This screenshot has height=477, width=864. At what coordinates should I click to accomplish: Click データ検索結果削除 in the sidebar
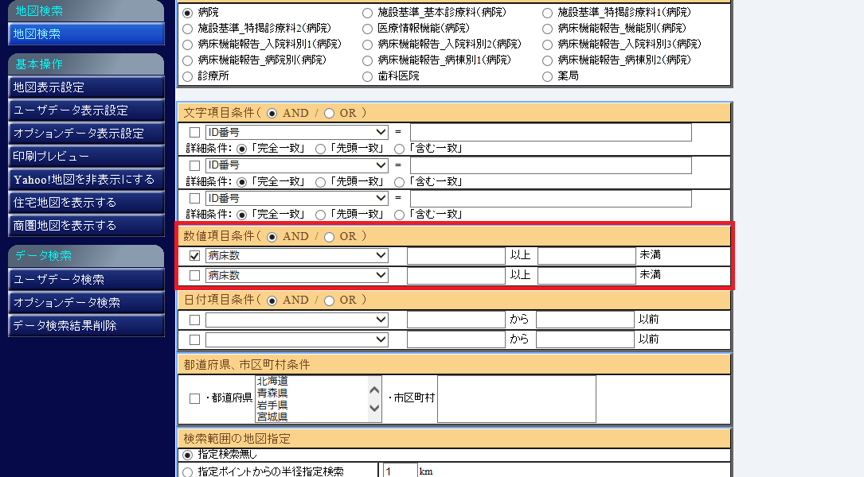point(86,326)
